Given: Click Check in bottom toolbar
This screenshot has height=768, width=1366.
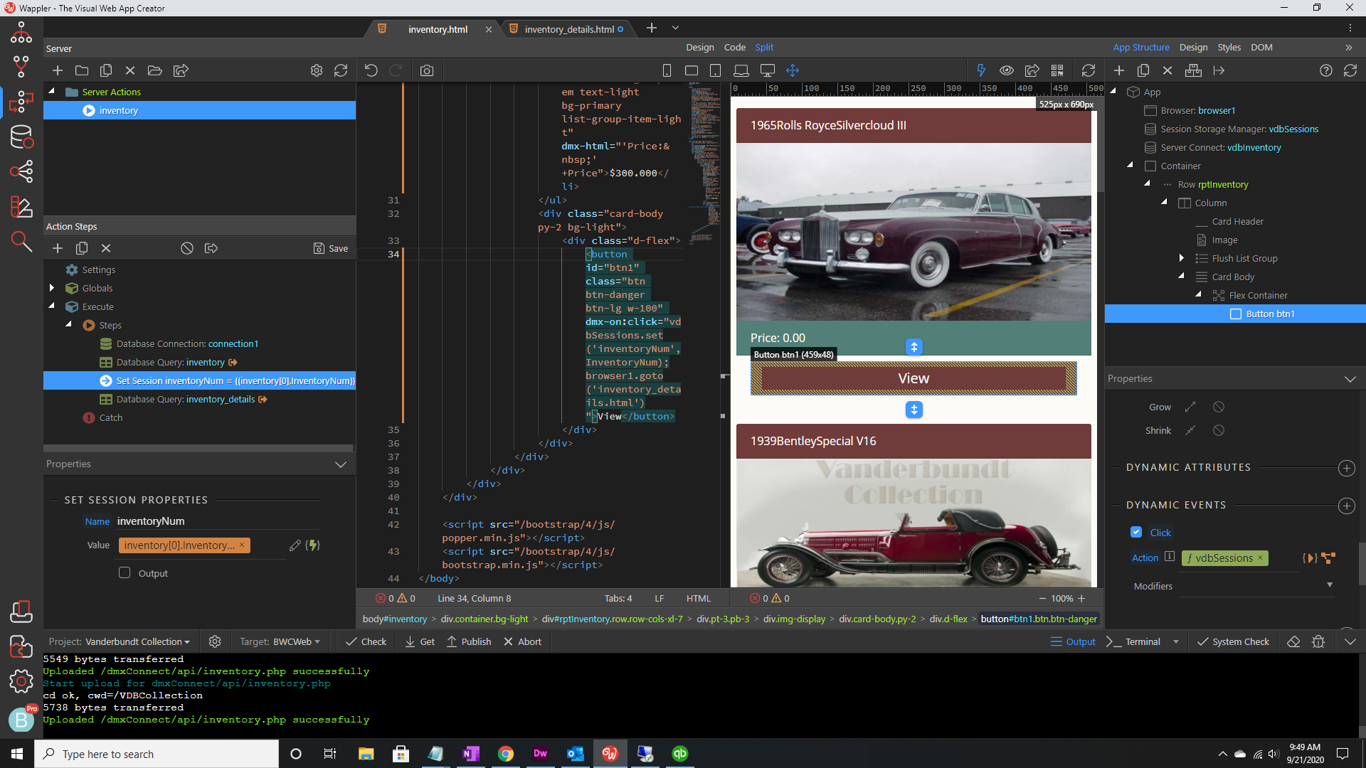Looking at the screenshot, I should [x=366, y=641].
